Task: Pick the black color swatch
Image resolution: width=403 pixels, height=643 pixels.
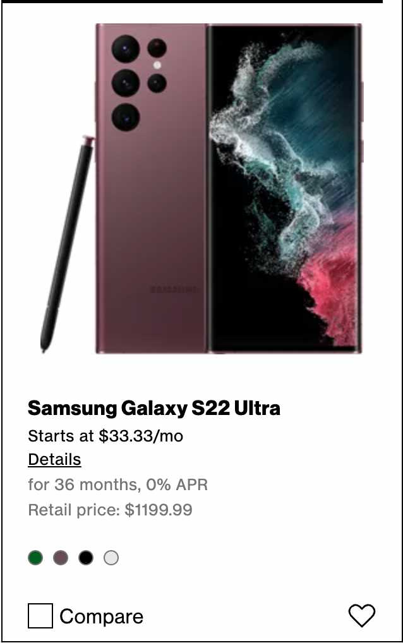Action: 86,558
